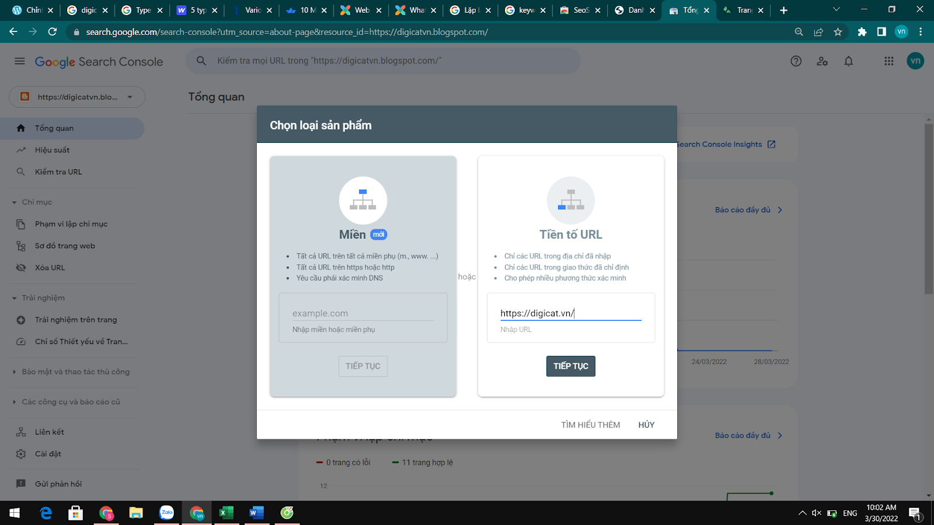Open Hiệu suất report in the sidebar
Image resolution: width=934 pixels, height=525 pixels.
click(72, 150)
